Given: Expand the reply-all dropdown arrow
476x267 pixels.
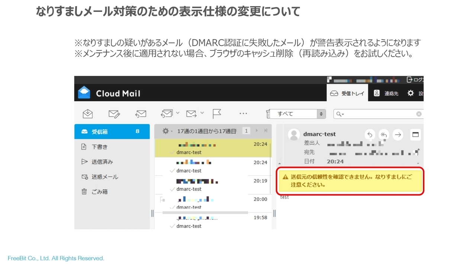Looking at the screenshot, I should [x=178, y=113].
